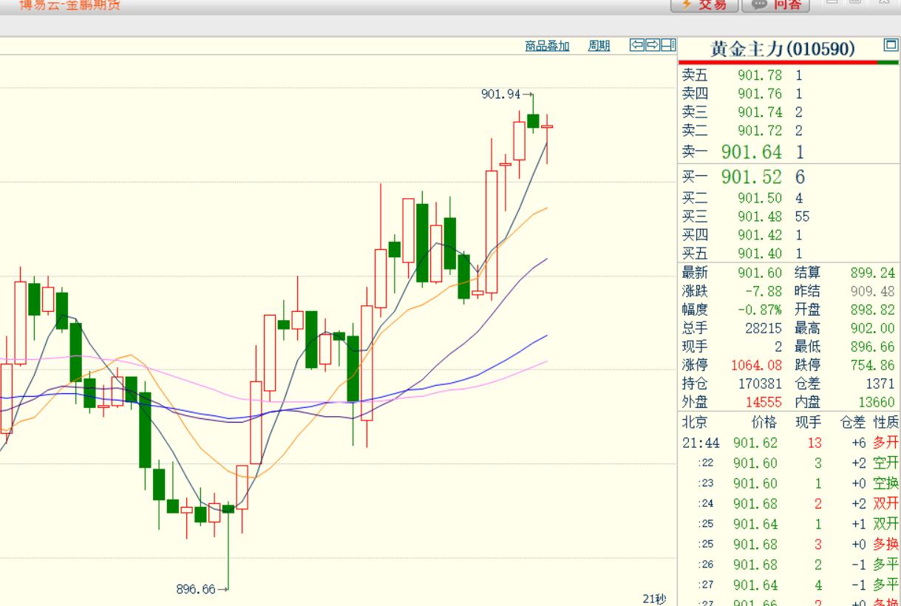Click the left arrow chart navigation icon
This screenshot has width=901, height=606.
[637, 45]
